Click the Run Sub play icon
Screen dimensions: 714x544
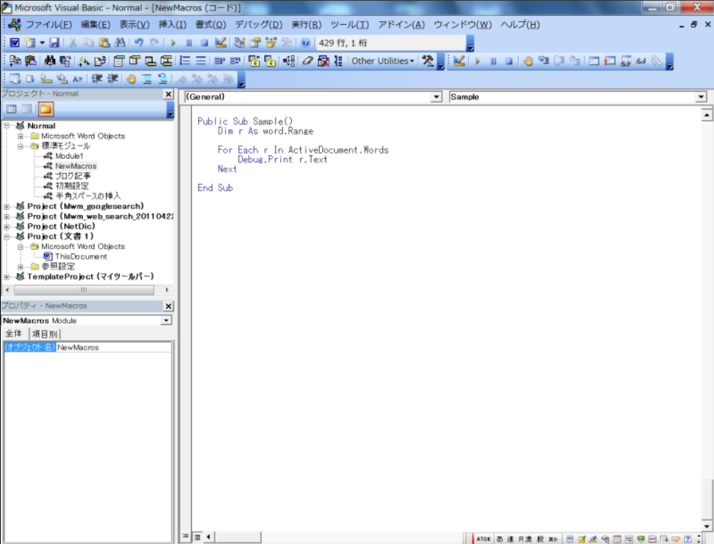(x=174, y=44)
